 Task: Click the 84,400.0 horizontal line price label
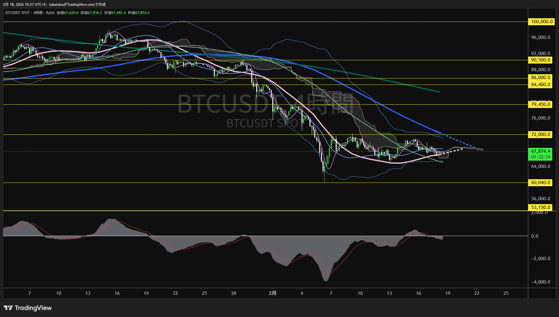click(540, 85)
